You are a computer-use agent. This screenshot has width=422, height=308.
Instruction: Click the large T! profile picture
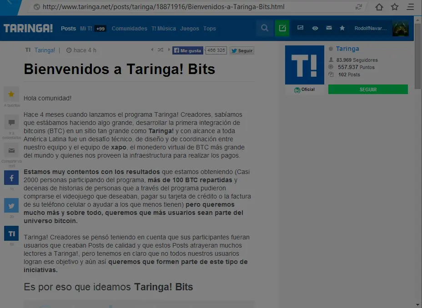305,65
